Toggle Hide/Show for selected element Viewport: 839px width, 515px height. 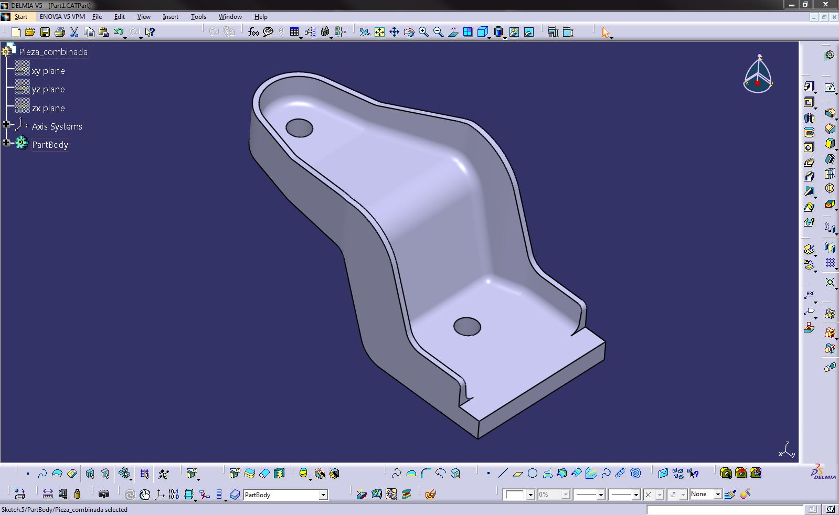tap(514, 32)
